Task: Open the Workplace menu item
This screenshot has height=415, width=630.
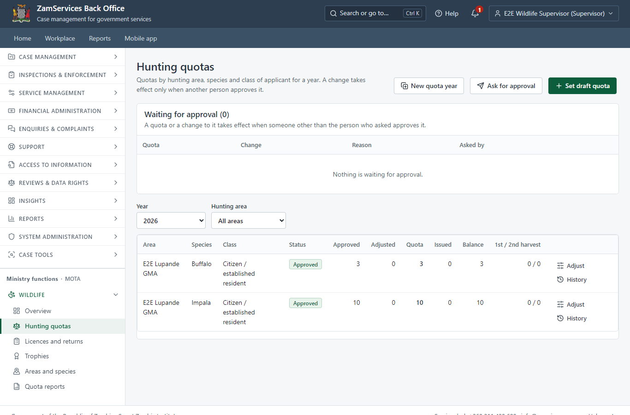Action: 60,38
